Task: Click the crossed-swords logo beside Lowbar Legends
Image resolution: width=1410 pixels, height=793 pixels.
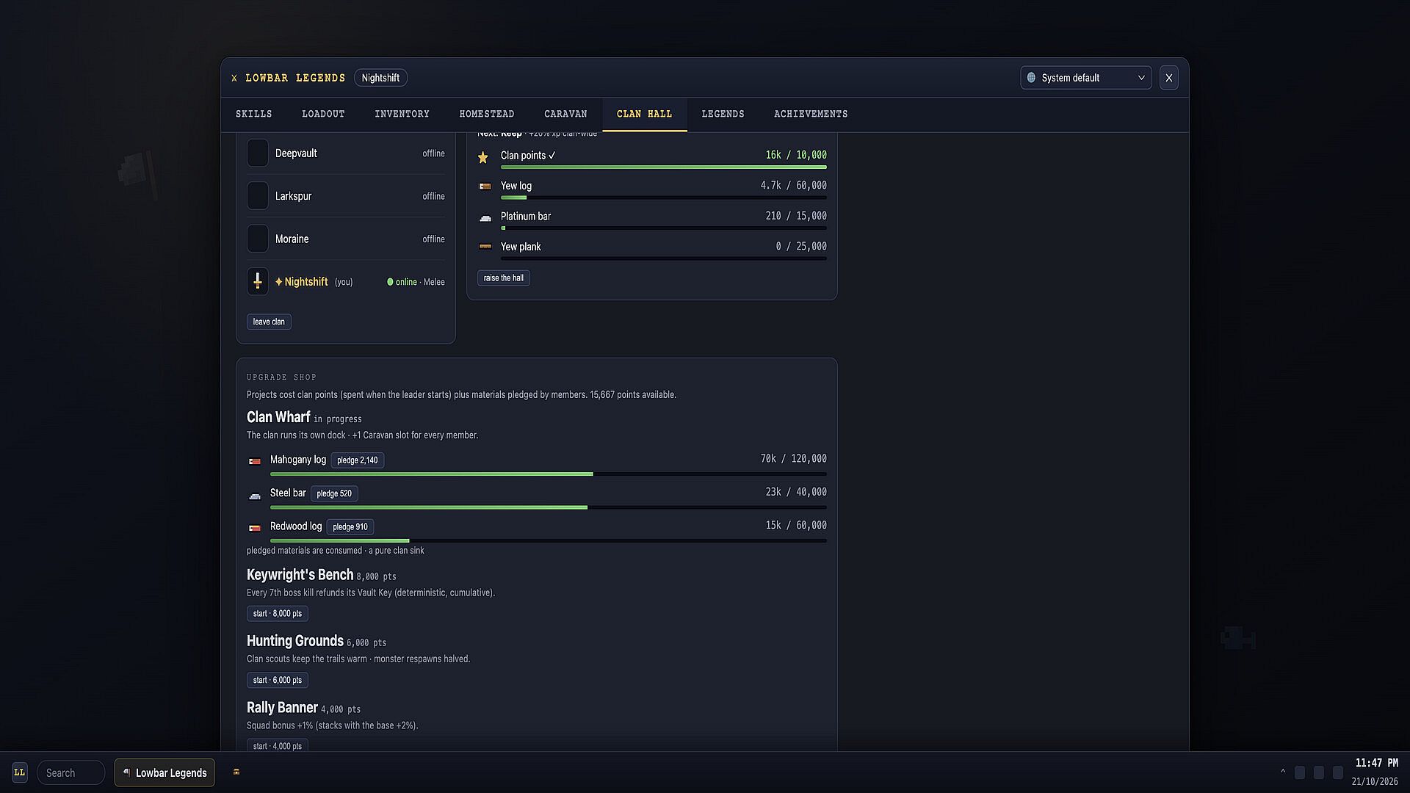Action: click(x=234, y=78)
